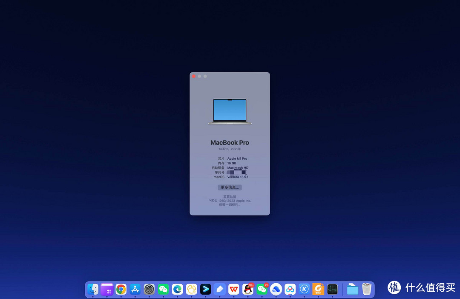Open the blue folder stack in Dock
The height and width of the screenshot is (299, 460).
(x=352, y=289)
